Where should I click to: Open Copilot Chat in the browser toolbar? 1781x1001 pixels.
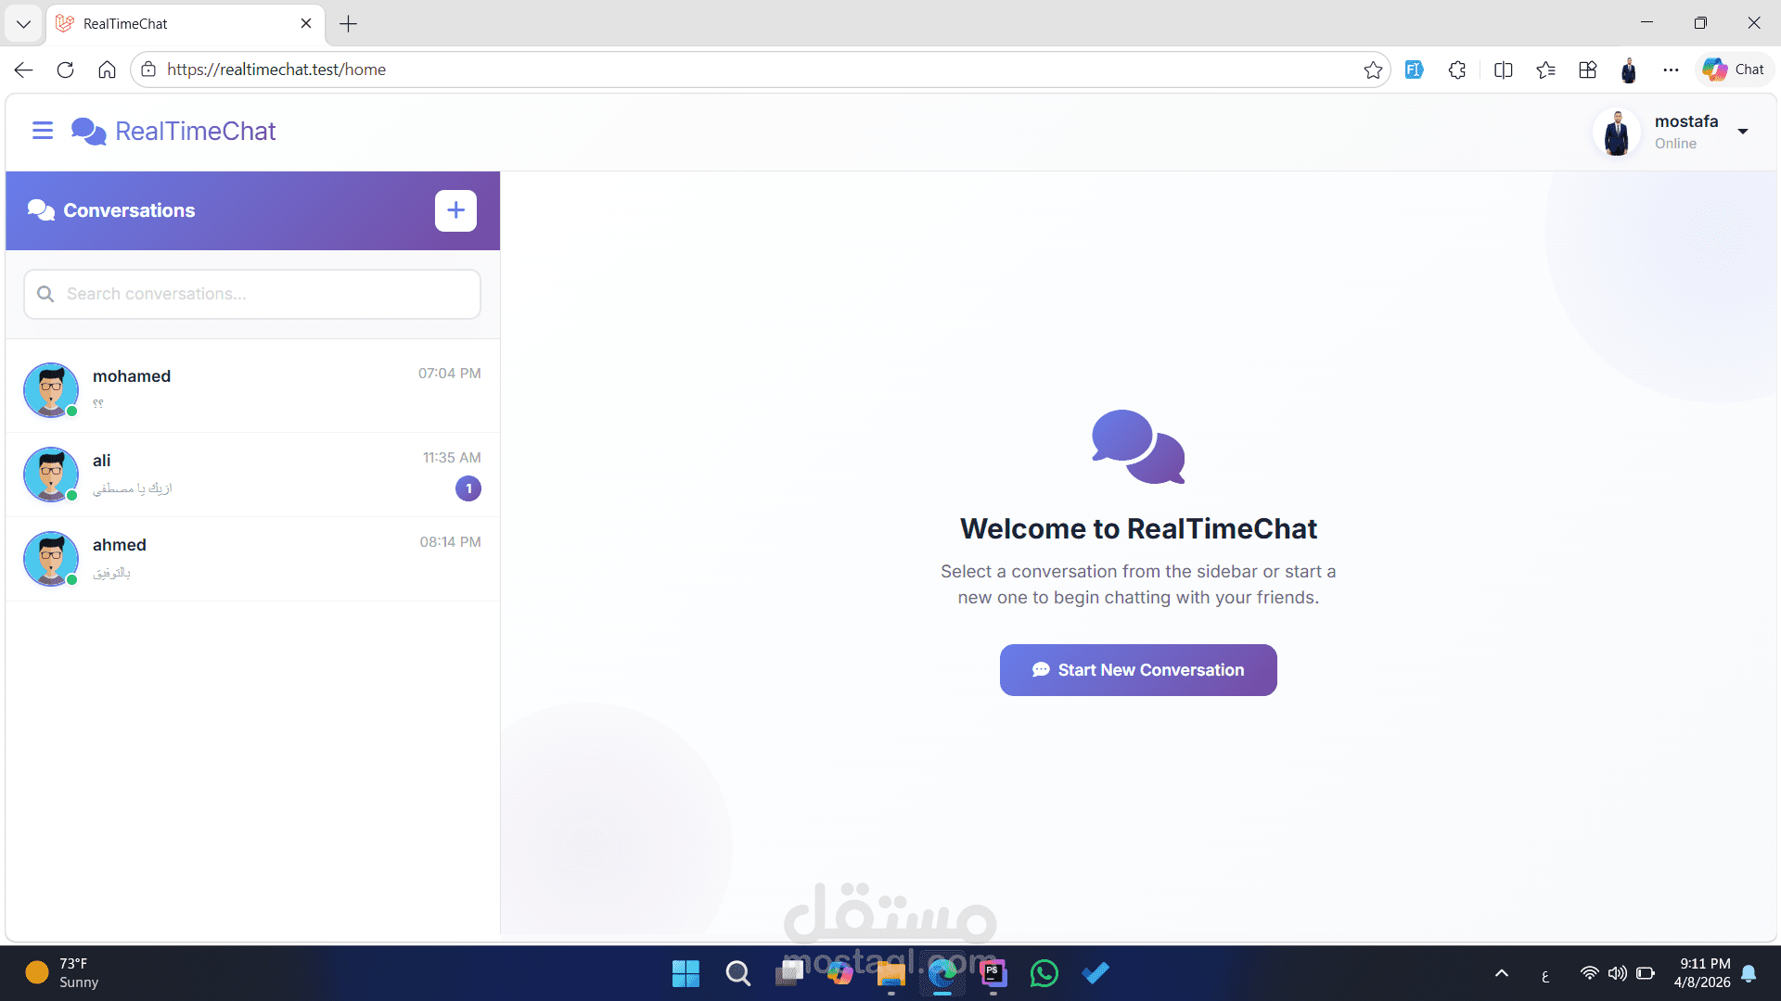tap(1732, 69)
